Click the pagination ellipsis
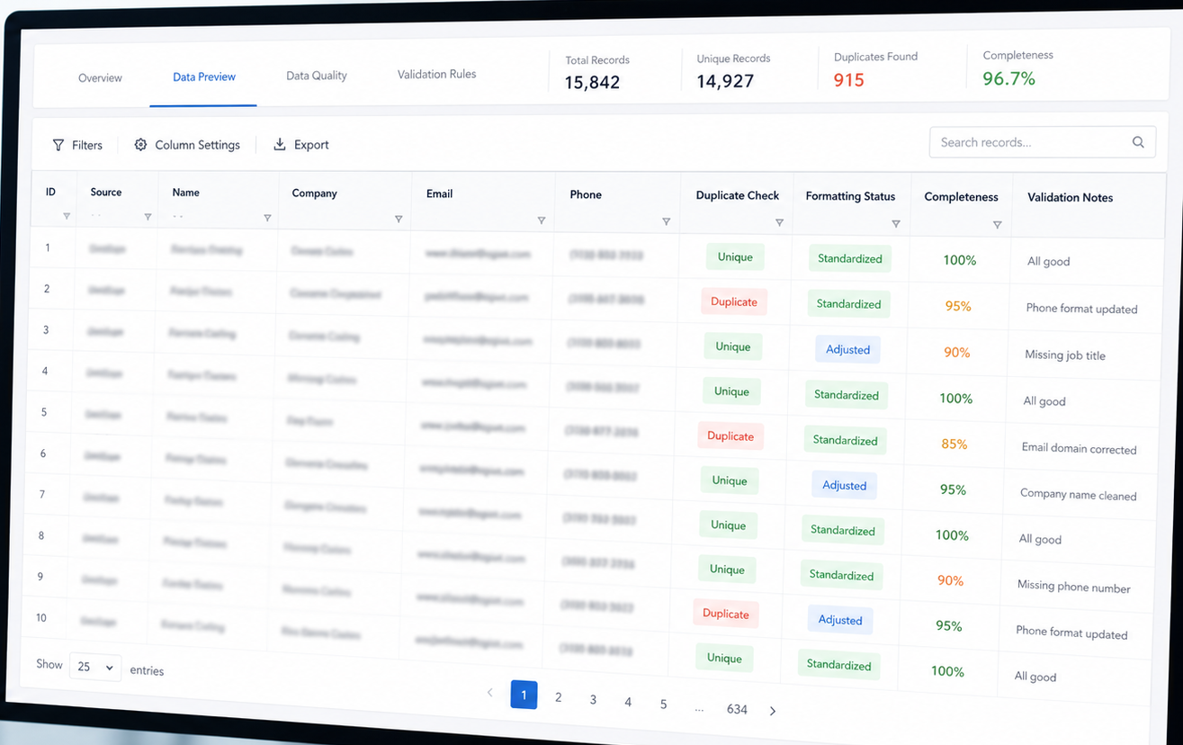Viewport: 1183px width, 745px height. pos(699,708)
